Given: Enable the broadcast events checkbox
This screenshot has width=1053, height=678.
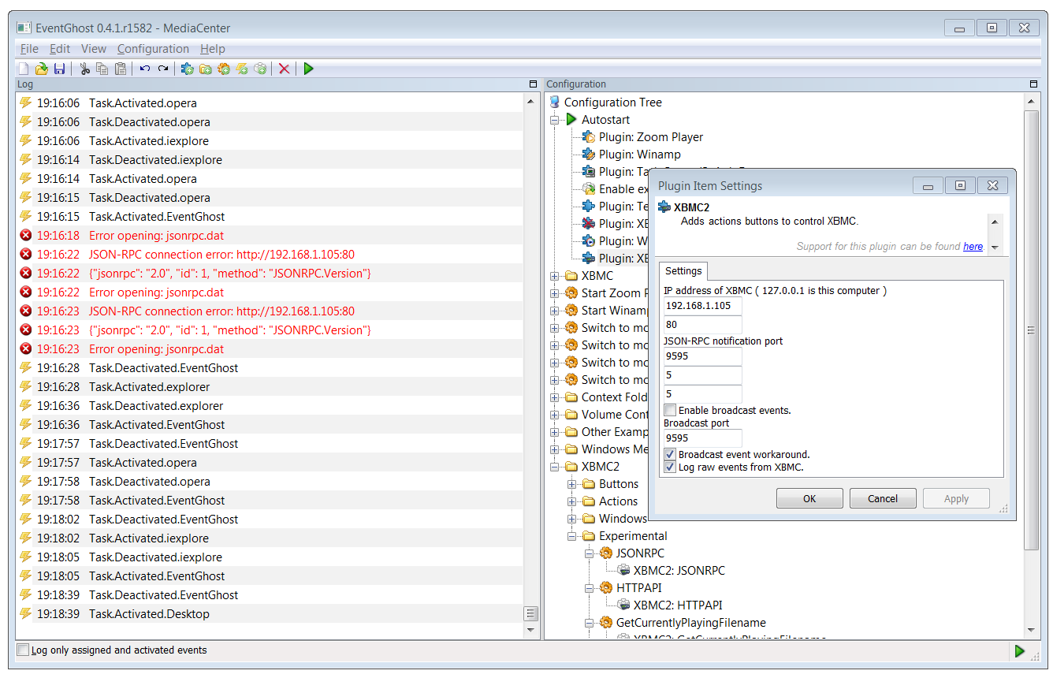Looking at the screenshot, I should click(x=670, y=410).
